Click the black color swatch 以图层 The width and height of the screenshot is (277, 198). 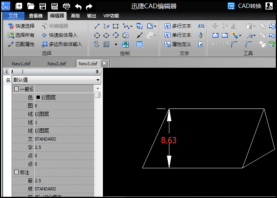click(38, 97)
